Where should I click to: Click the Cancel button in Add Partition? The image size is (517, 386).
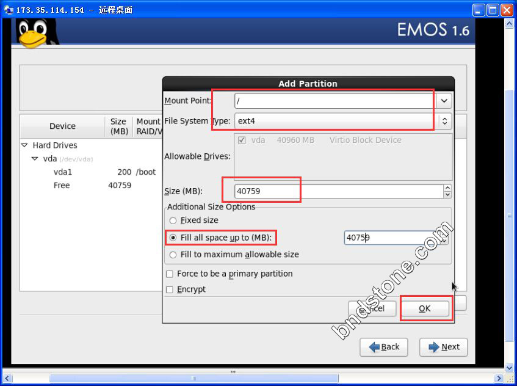pyautogui.click(x=372, y=308)
